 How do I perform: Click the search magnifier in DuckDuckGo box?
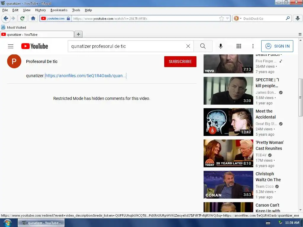pos(288,18)
